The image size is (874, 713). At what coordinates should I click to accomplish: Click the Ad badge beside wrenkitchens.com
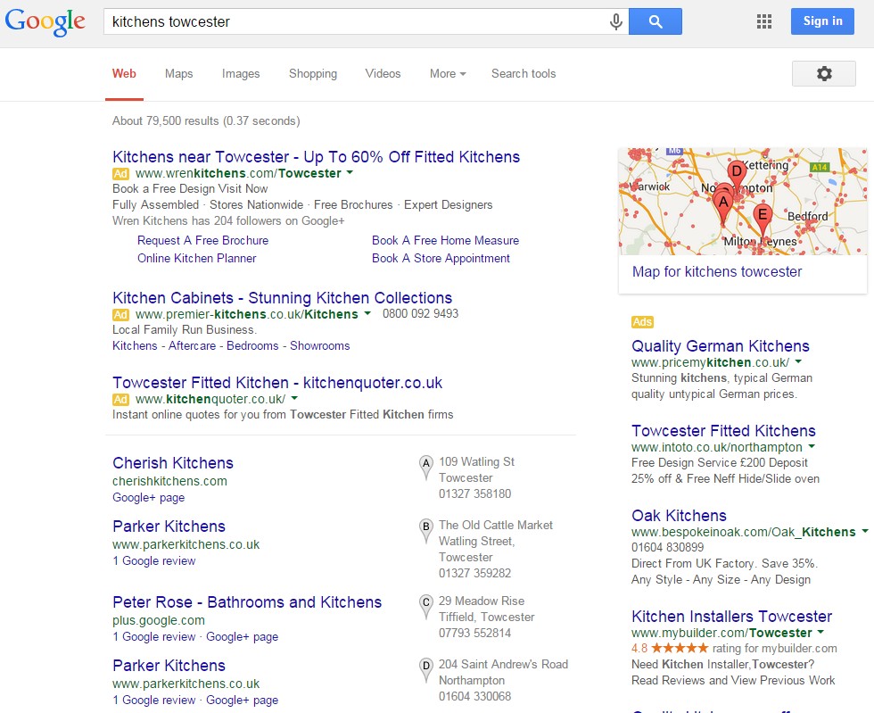[x=120, y=173]
